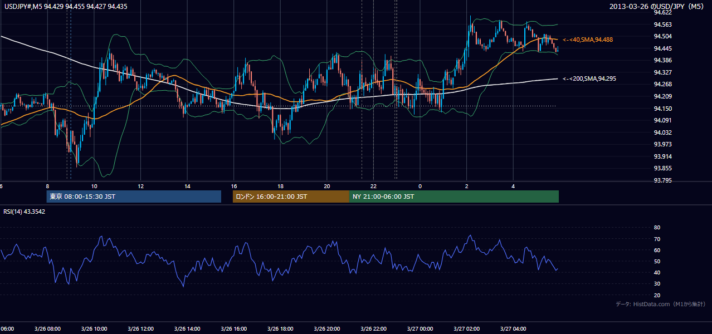The height and width of the screenshot is (334, 712).
Task: Click the RSI axis level 50
Action: tap(657, 262)
